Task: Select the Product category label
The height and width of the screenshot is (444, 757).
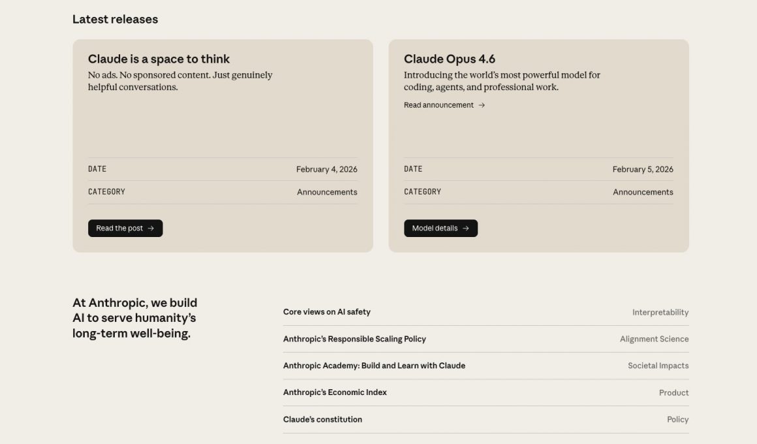Action: (x=673, y=393)
